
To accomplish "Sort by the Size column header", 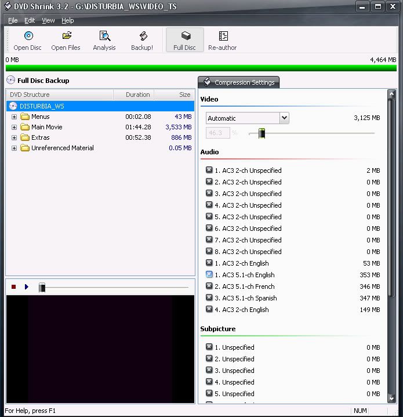I will tap(175, 95).
